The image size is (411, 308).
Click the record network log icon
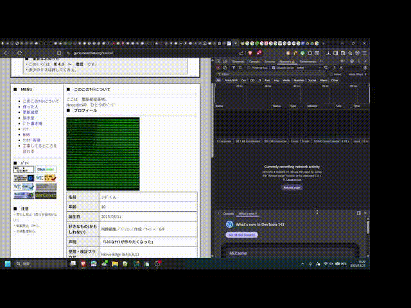point(218,67)
